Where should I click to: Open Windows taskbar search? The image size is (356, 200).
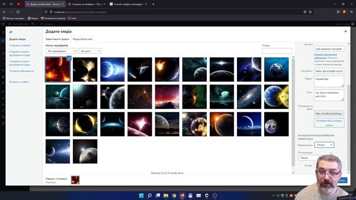(150, 196)
